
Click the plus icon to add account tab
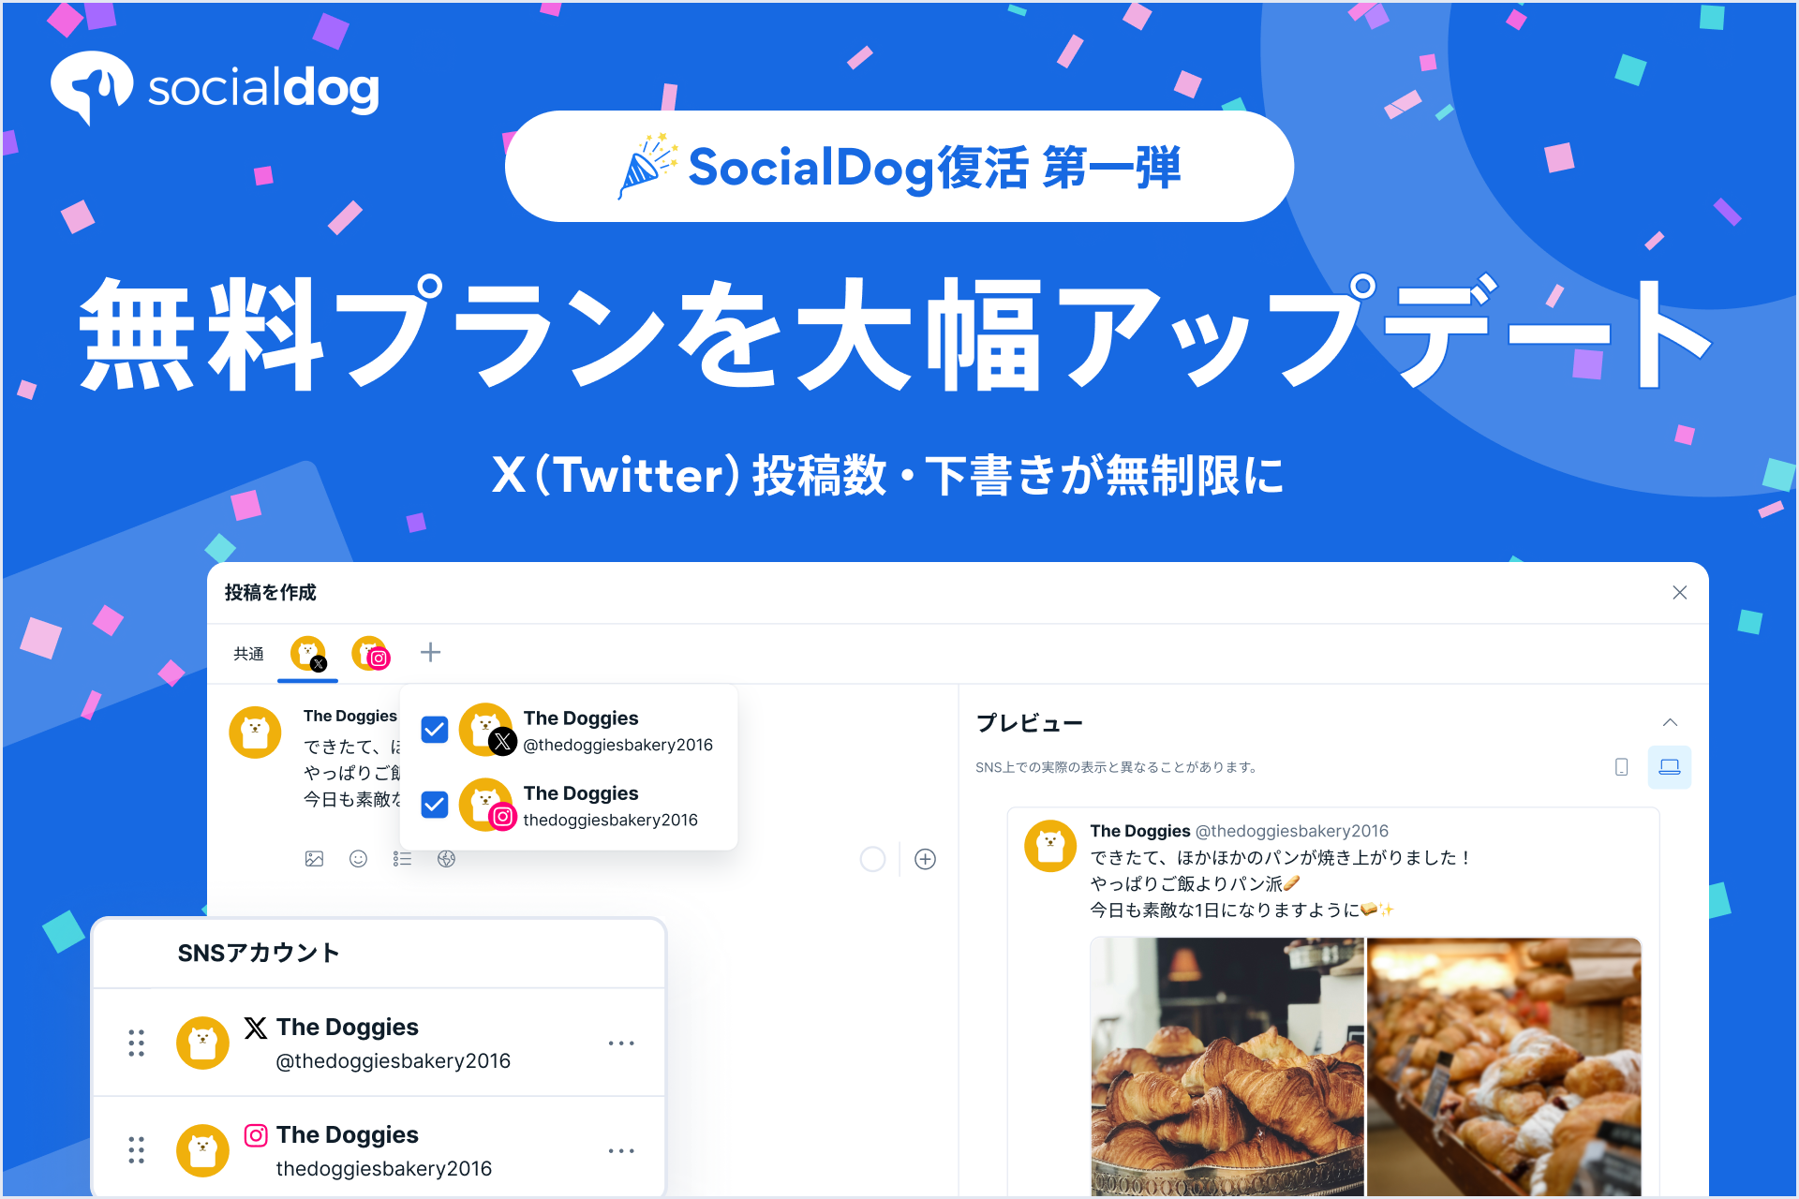(x=430, y=652)
